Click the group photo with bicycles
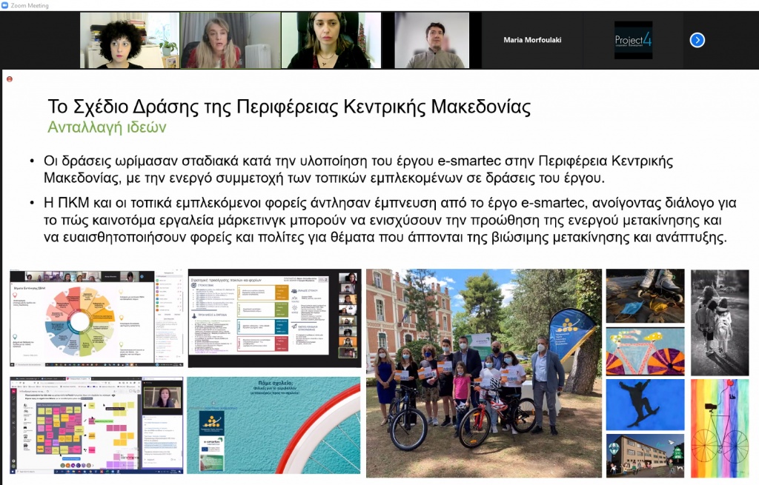The width and height of the screenshot is (759, 485). coord(484,373)
